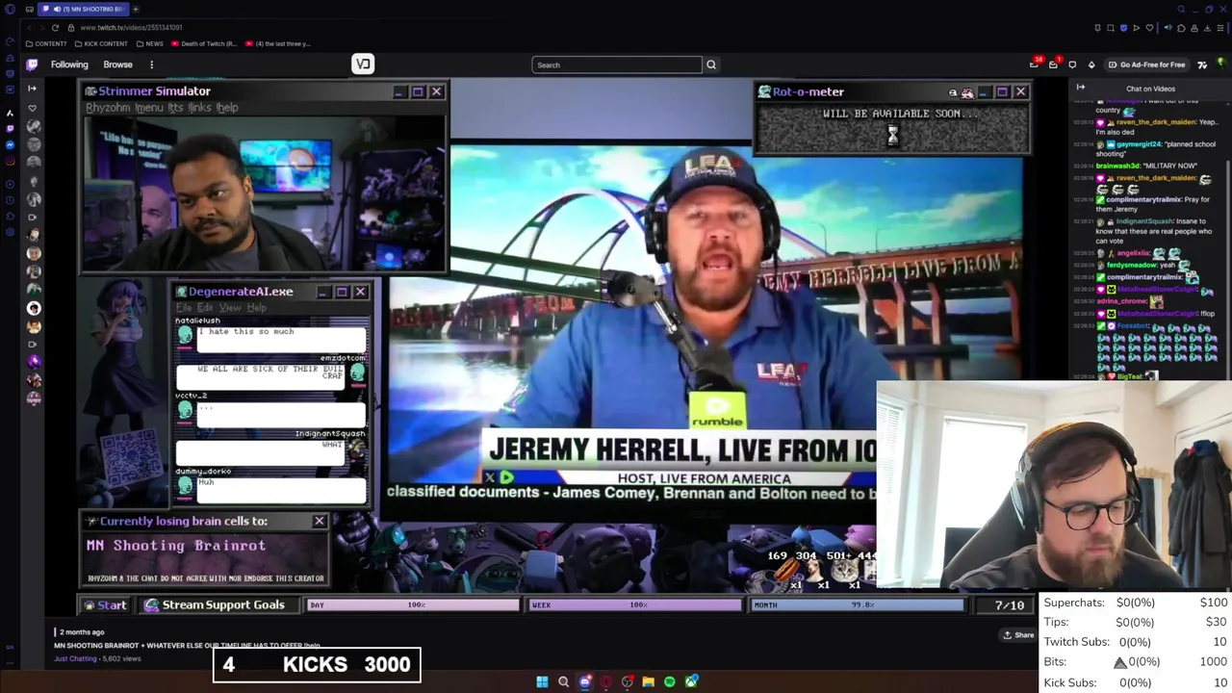Click the browser reload button
The width and height of the screenshot is (1232, 693).
pos(55,27)
